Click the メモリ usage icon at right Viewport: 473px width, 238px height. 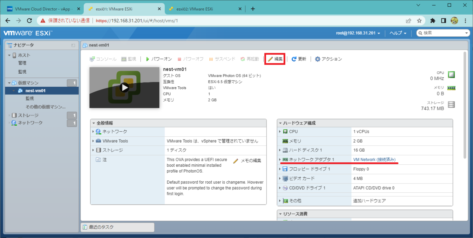(x=452, y=88)
